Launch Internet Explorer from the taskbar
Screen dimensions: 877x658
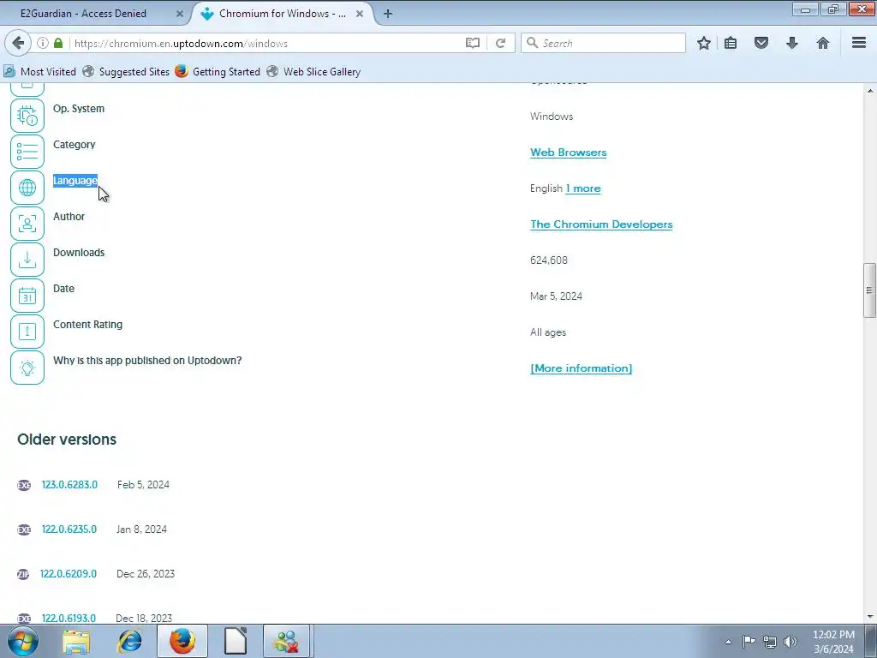click(x=129, y=642)
